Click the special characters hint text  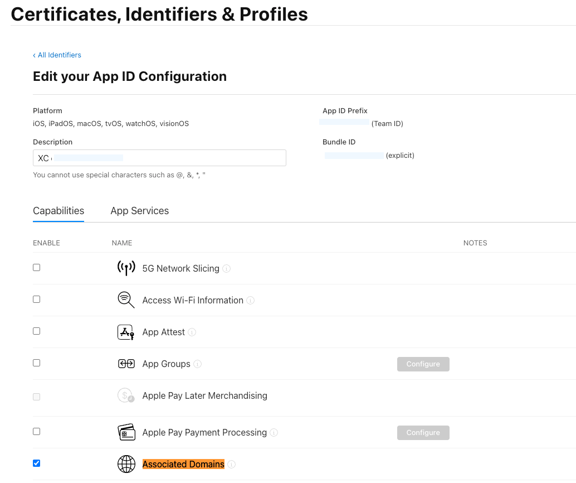(x=119, y=175)
